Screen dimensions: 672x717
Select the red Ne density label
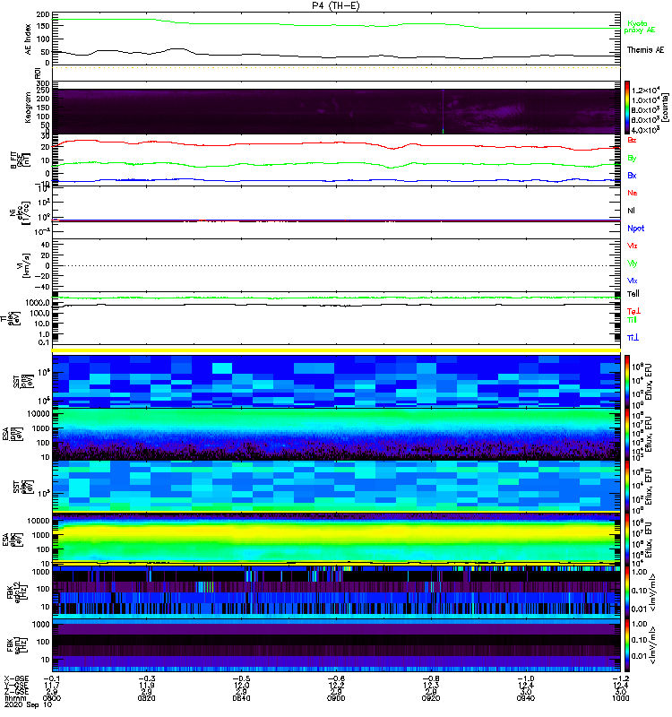coord(633,193)
